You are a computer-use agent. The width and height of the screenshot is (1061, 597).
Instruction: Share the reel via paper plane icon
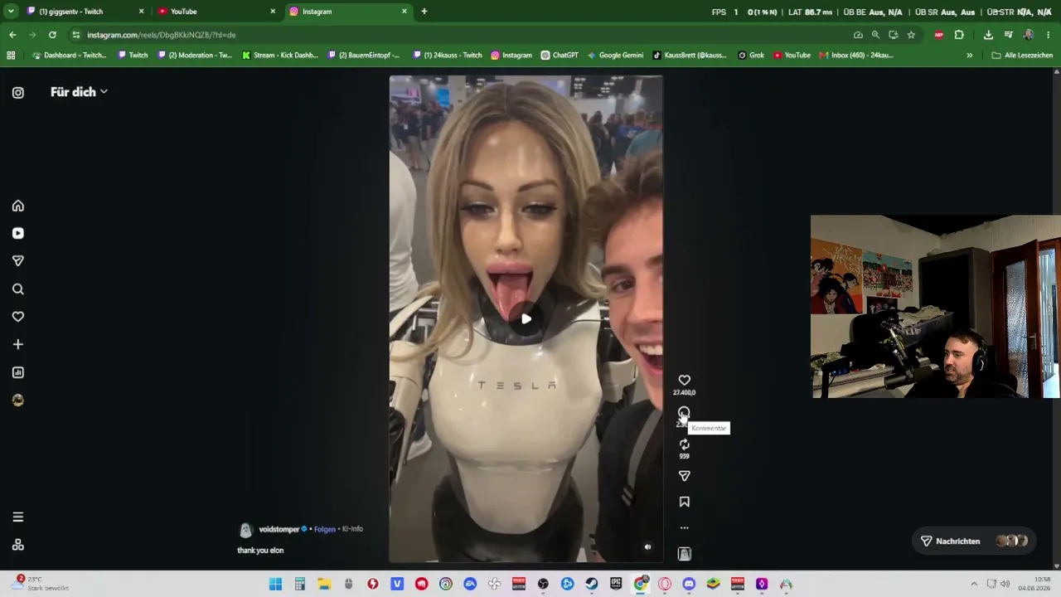[x=684, y=476]
